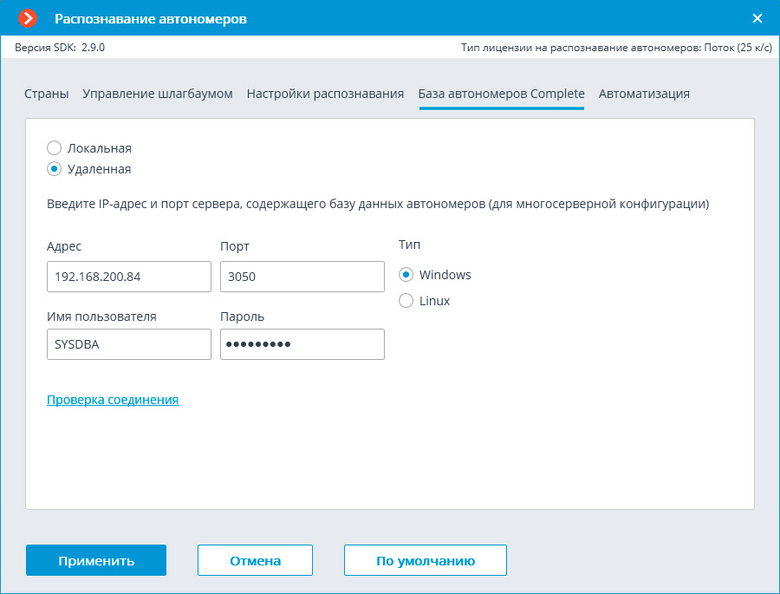Open the Автоматизация tab
Viewport: 780px width, 594px height.
[x=644, y=94]
